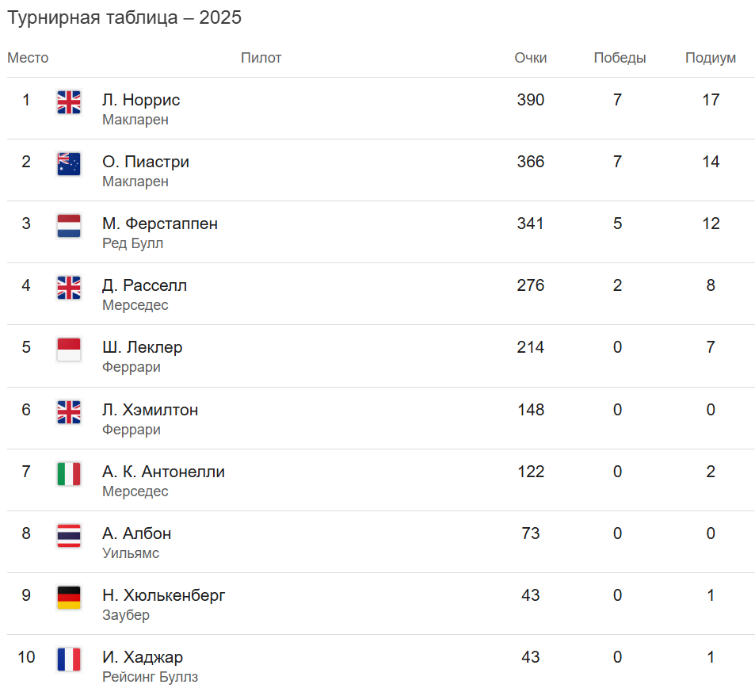Click the Пилот column header

point(261,58)
